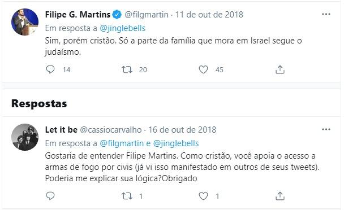
Task: Share Filipe G. Martins' tweet
Action: pos(280,69)
